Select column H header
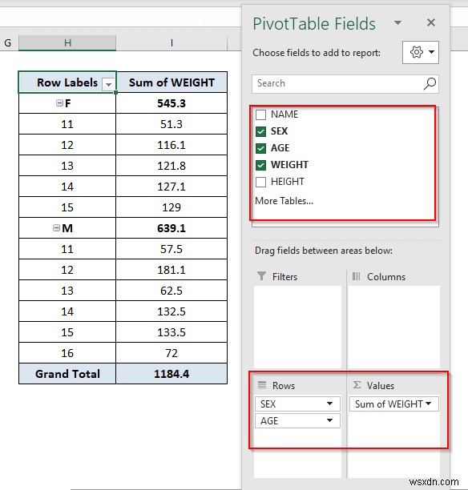The height and width of the screenshot is (490, 468). 67,42
